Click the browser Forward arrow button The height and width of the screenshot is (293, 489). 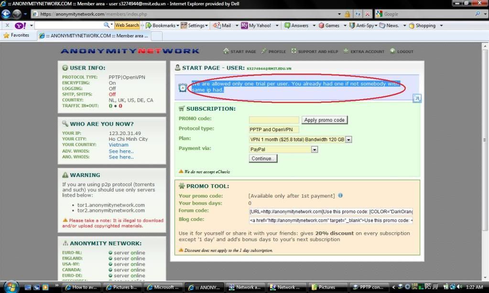tap(17, 14)
